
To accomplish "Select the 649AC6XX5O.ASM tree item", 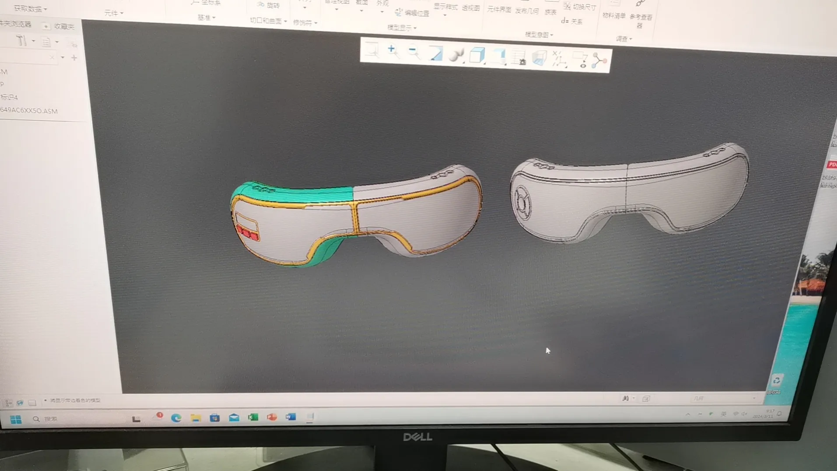I will pyautogui.click(x=29, y=111).
